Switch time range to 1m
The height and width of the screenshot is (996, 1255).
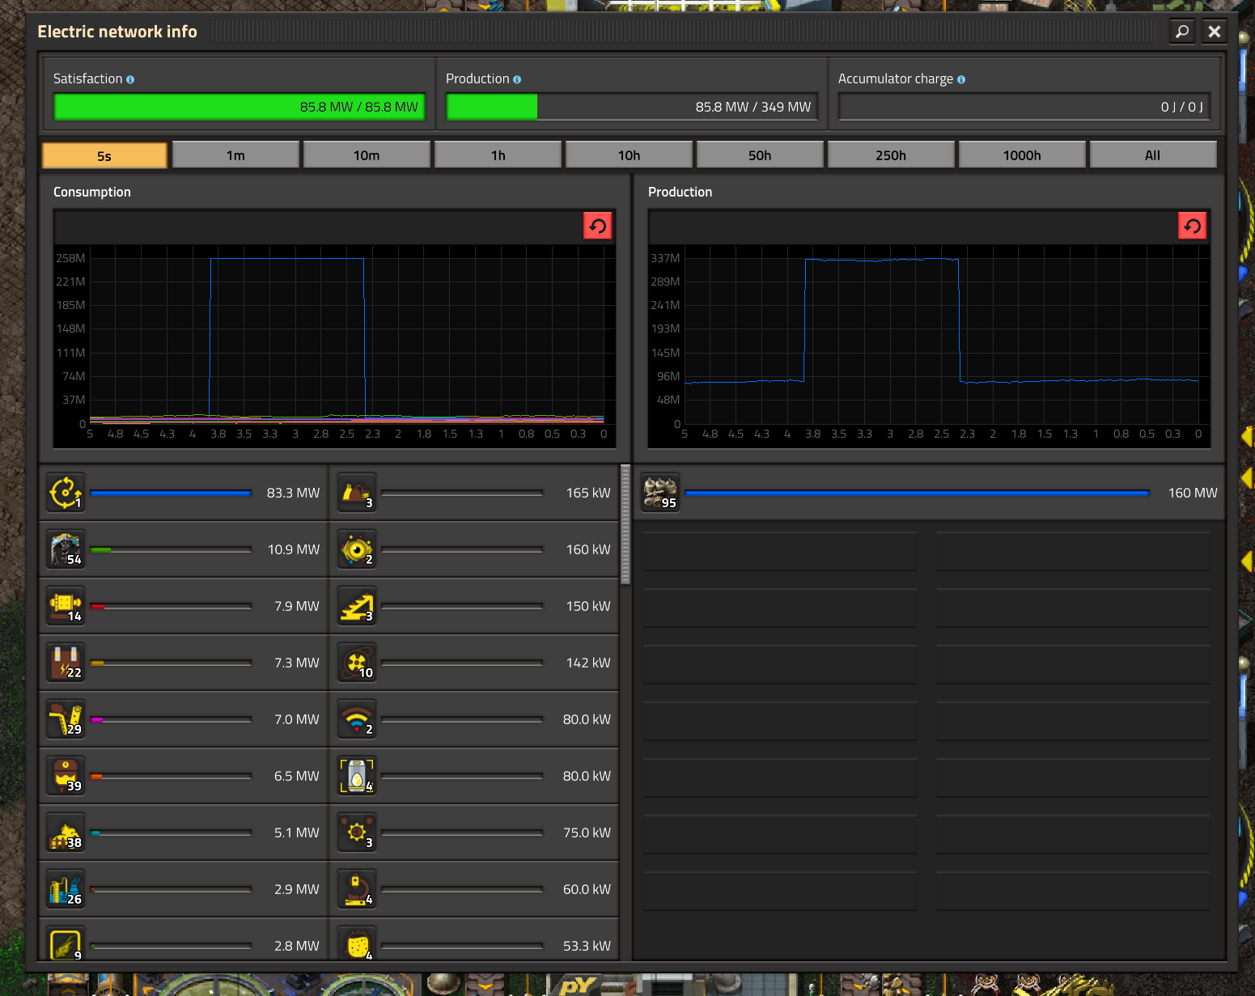235,155
